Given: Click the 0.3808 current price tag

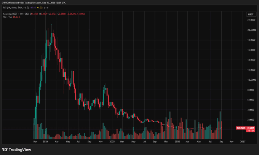Looking at the screenshot, I should point(251,128).
